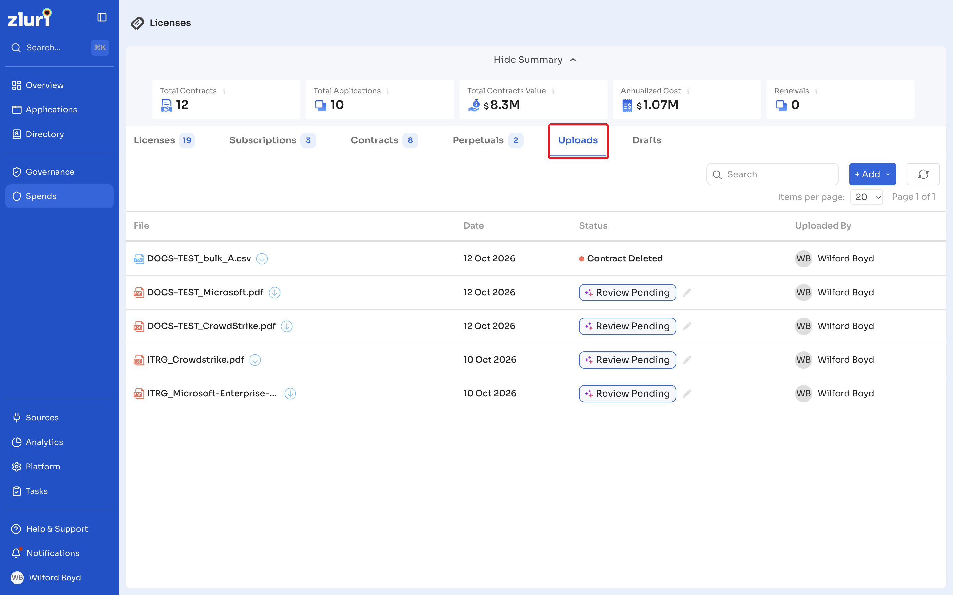This screenshot has height=595, width=953.
Task: Open the zluri logo home
Action: [x=29, y=18]
